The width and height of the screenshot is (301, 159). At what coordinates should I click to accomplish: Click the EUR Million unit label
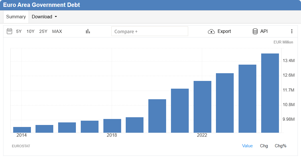283,42
